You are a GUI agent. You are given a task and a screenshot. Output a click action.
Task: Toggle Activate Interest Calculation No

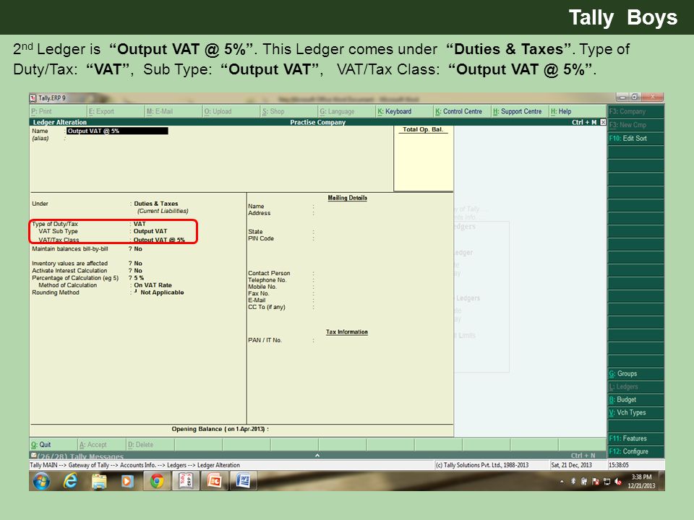click(137, 271)
